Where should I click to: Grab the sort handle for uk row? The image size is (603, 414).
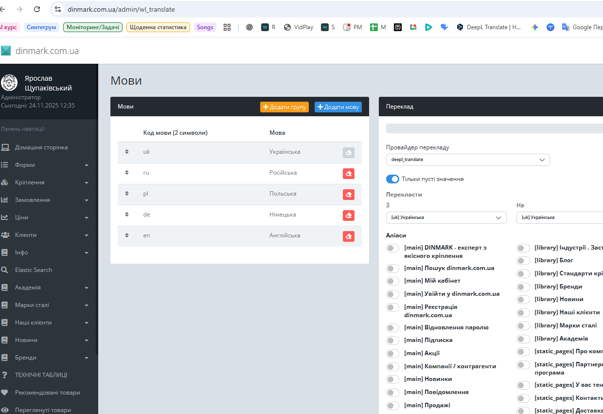tap(127, 152)
